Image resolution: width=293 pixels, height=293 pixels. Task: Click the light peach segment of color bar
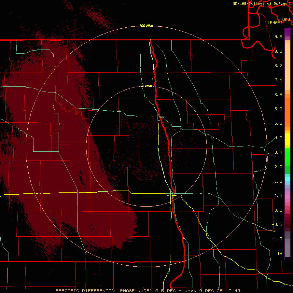coord(287,67)
